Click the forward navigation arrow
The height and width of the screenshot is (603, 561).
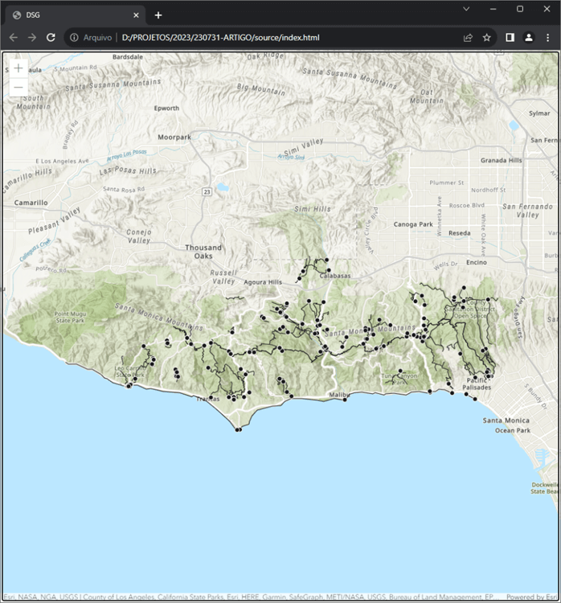click(32, 38)
